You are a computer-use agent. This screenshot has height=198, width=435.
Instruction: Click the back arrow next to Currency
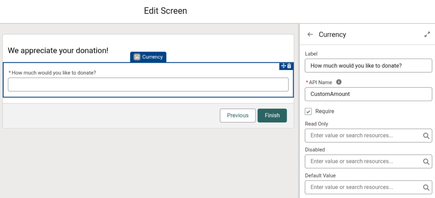pyautogui.click(x=310, y=34)
